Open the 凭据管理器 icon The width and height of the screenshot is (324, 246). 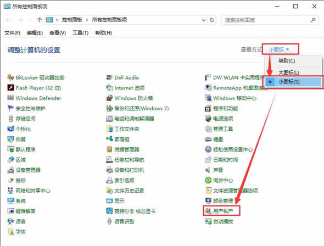tap(109, 149)
